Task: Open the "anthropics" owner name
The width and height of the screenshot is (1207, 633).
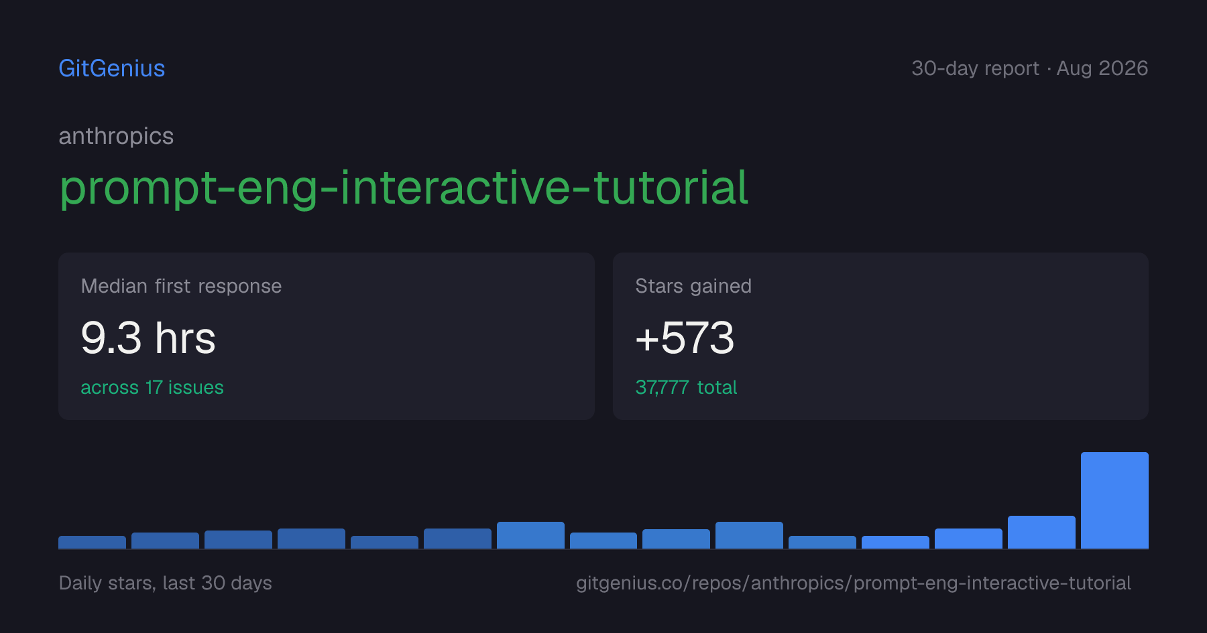Action: coord(116,136)
